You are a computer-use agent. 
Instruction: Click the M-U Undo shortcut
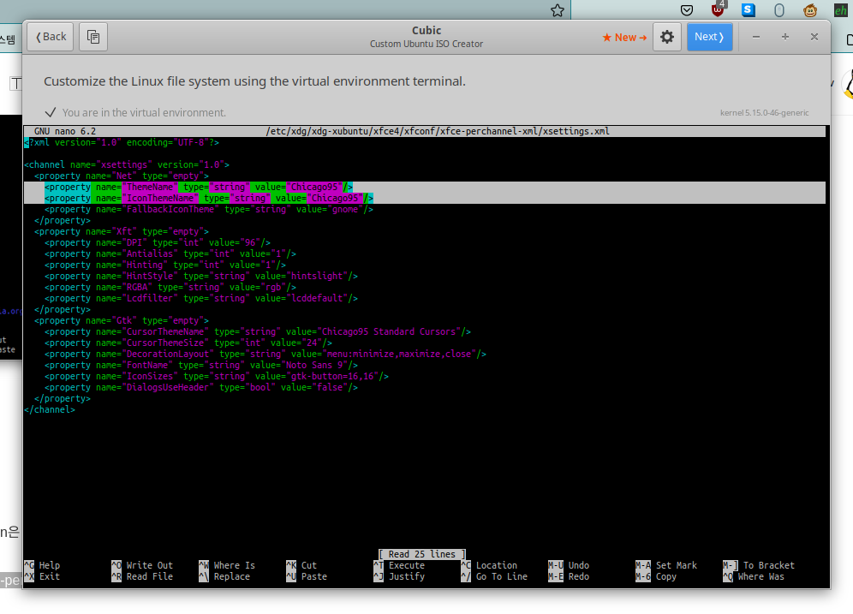[x=569, y=565]
